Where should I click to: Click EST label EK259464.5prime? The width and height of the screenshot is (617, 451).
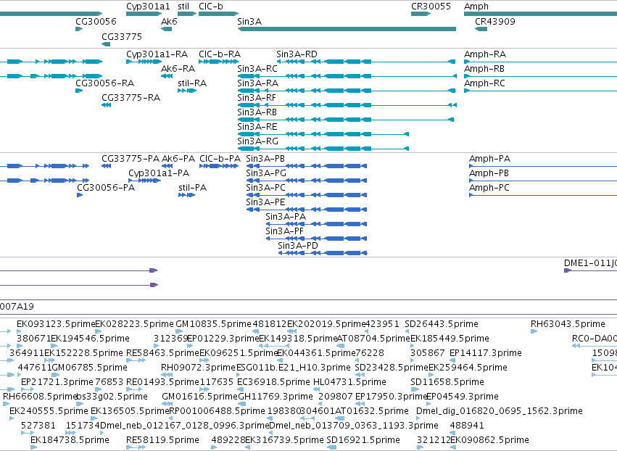click(468, 368)
